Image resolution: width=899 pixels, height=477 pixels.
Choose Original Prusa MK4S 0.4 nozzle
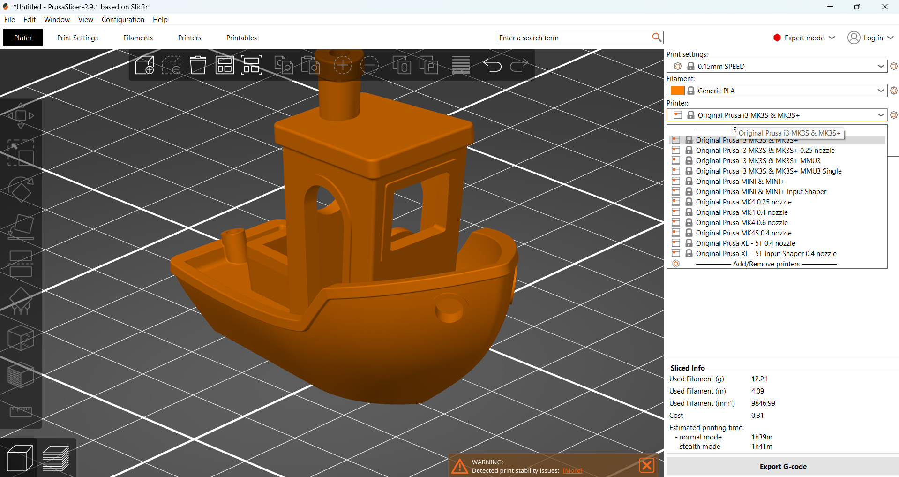[743, 233]
